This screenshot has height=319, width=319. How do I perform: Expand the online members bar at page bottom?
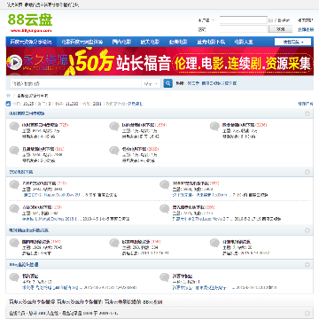(307, 313)
